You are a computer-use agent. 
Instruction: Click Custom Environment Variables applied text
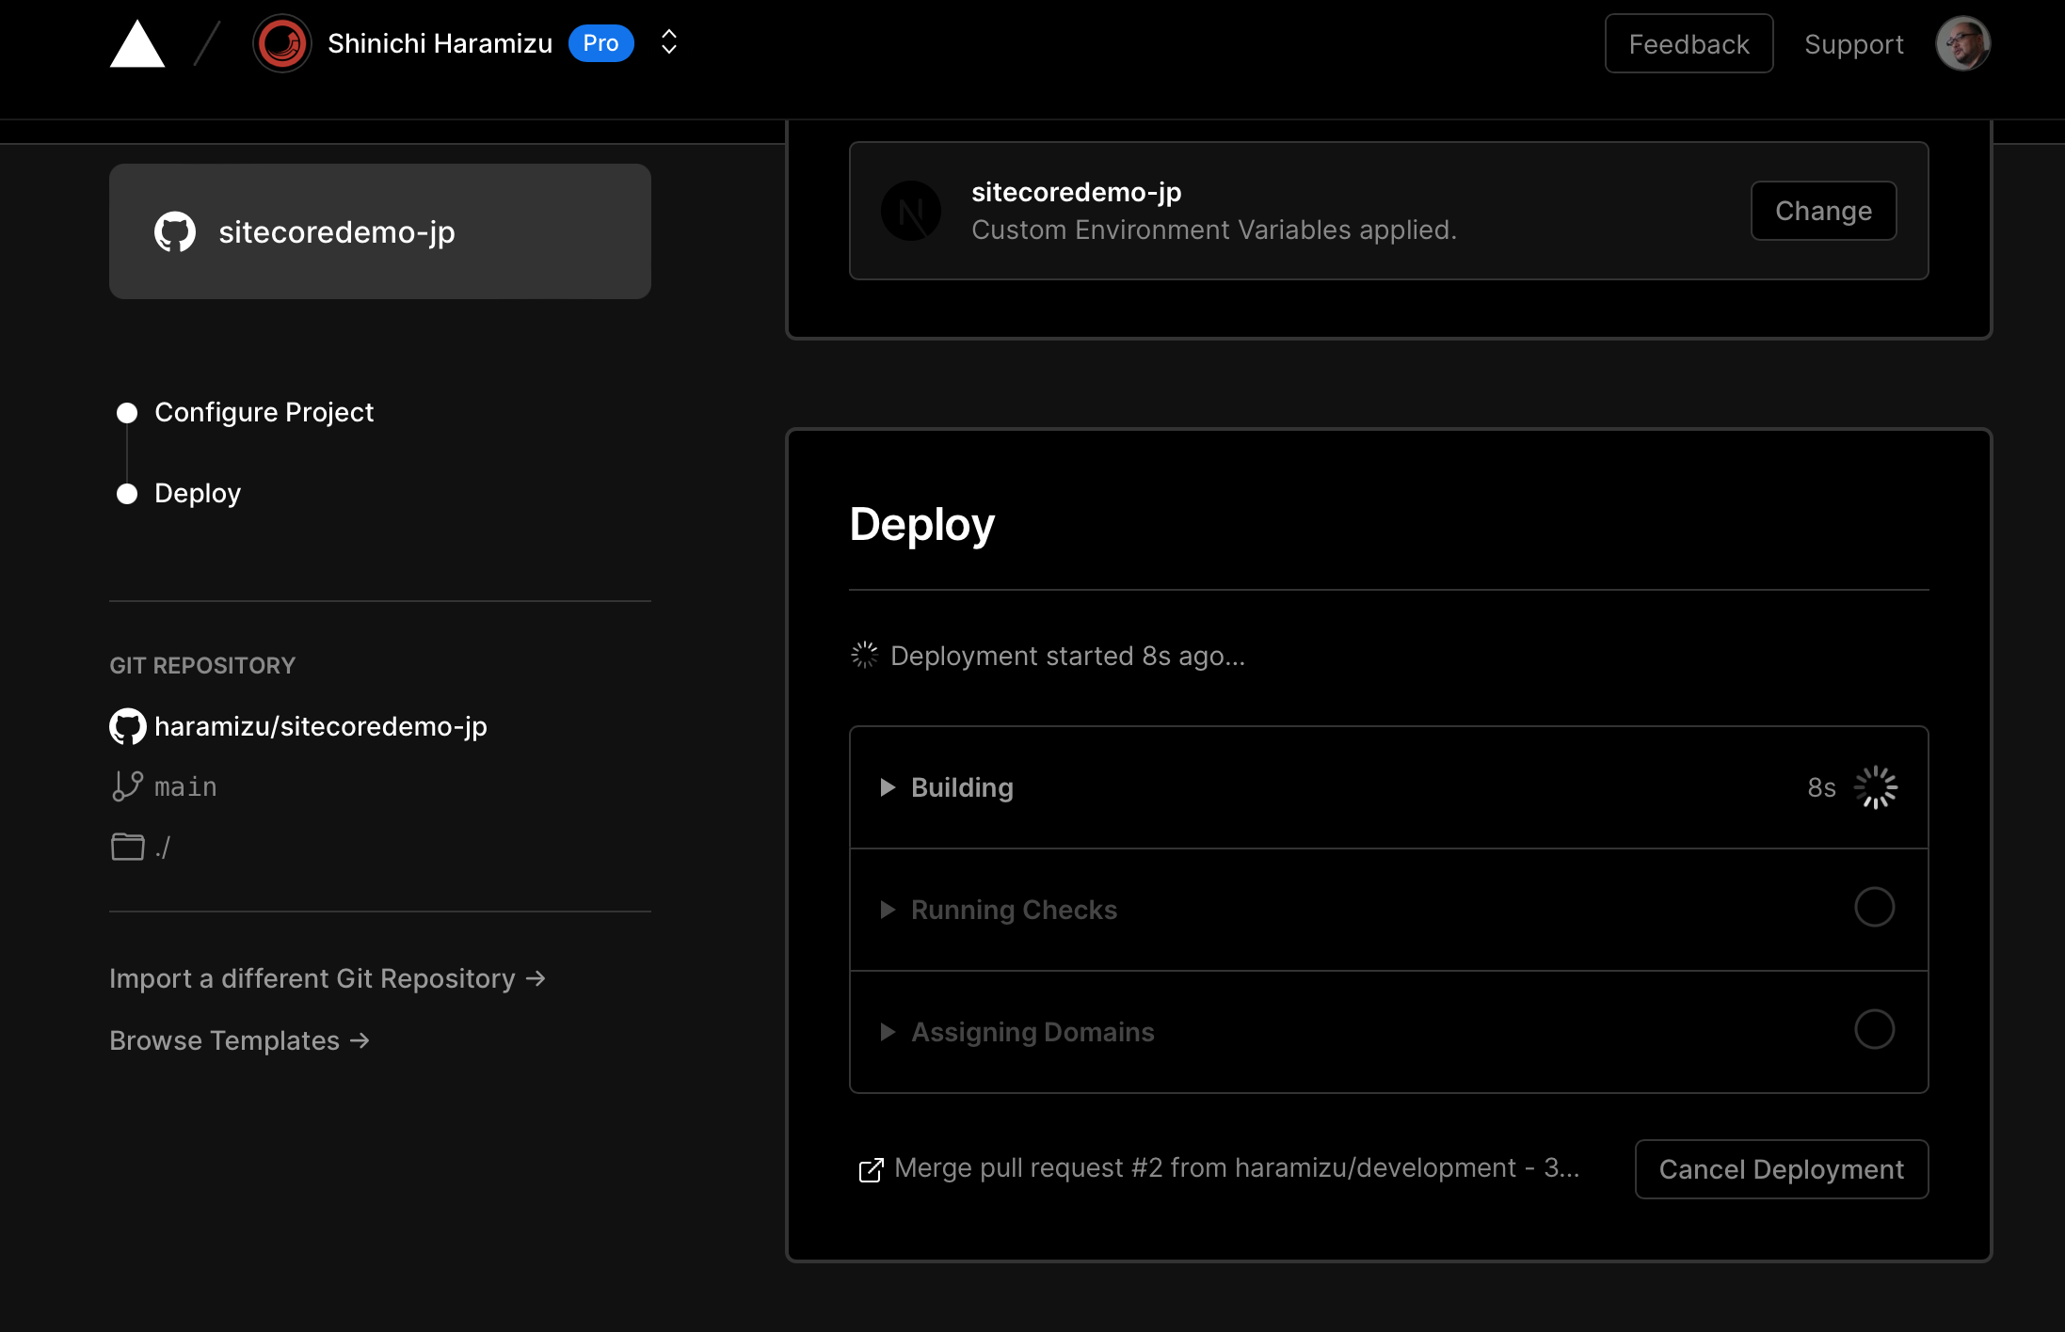[x=1213, y=230]
